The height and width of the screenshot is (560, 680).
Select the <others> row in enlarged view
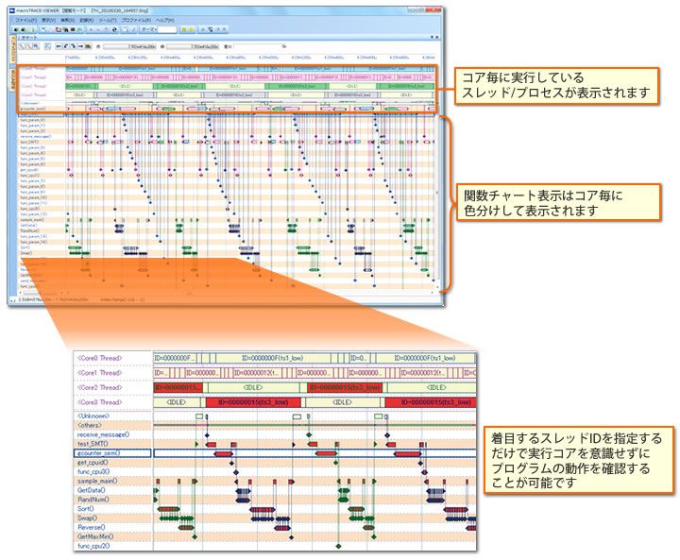pyautogui.click(x=90, y=426)
